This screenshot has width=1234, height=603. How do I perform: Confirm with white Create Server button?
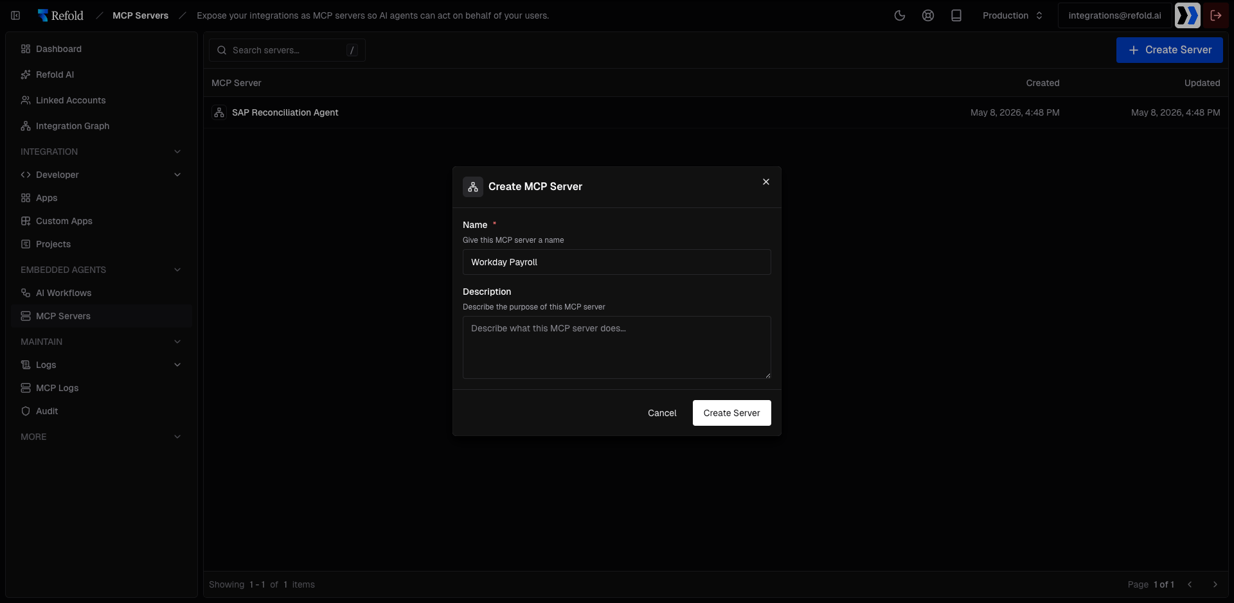coord(732,413)
